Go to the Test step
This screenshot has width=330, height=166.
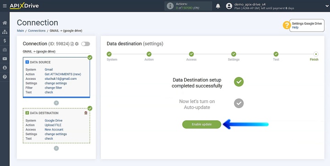tap(276, 54)
